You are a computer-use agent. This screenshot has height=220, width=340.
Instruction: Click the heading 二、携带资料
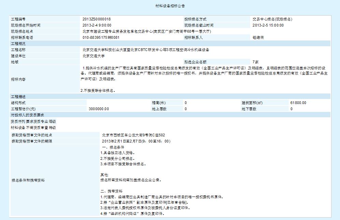[111, 191]
